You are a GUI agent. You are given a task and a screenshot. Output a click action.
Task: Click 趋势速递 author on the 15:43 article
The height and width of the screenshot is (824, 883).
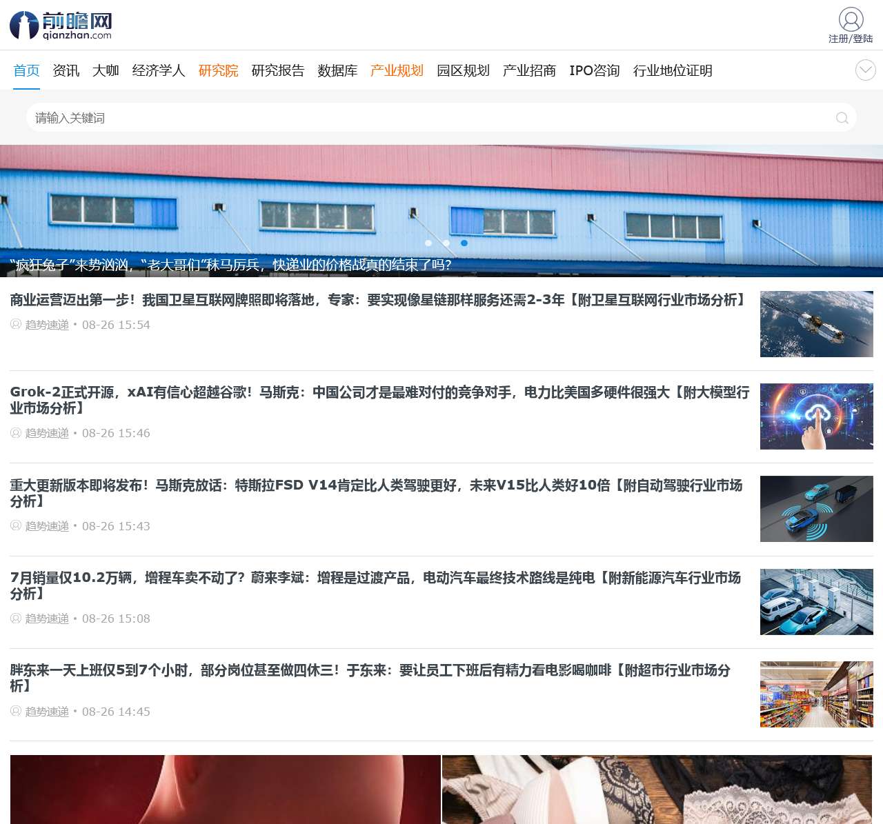click(47, 526)
